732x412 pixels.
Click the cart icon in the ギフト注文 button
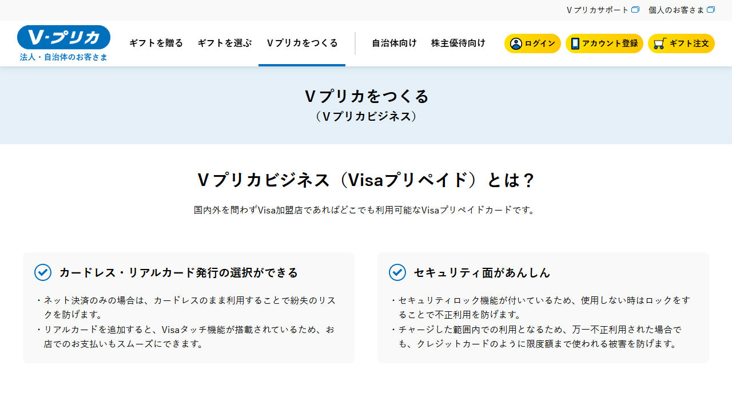(659, 43)
